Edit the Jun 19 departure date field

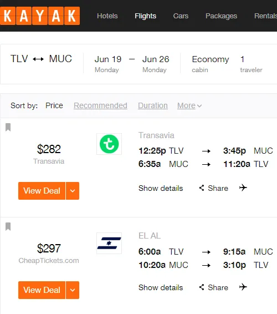[108, 64]
